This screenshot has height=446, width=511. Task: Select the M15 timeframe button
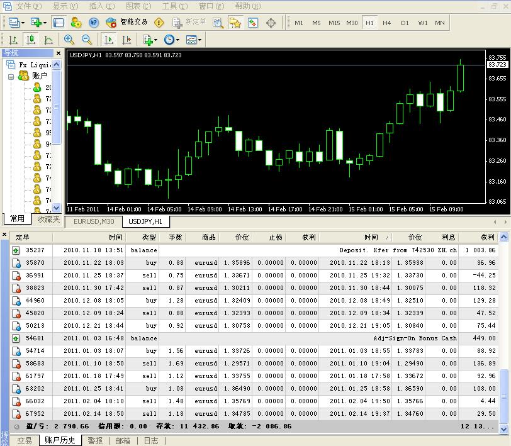point(334,23)
